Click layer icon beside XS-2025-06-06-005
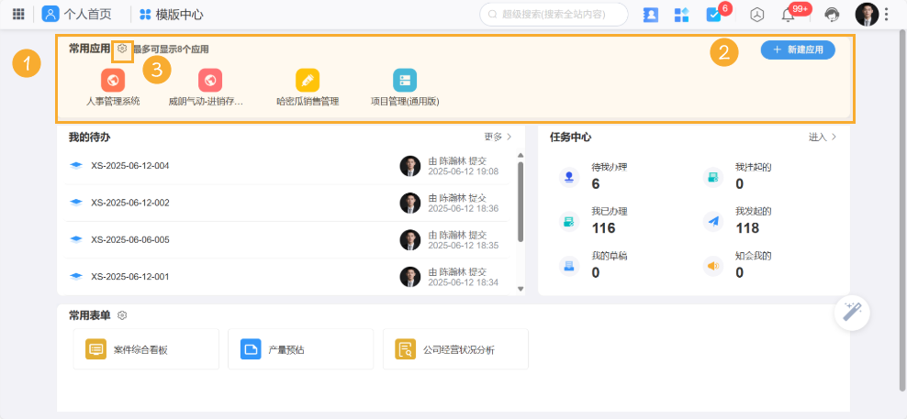The image size is (907, 419). pos(76,240)
